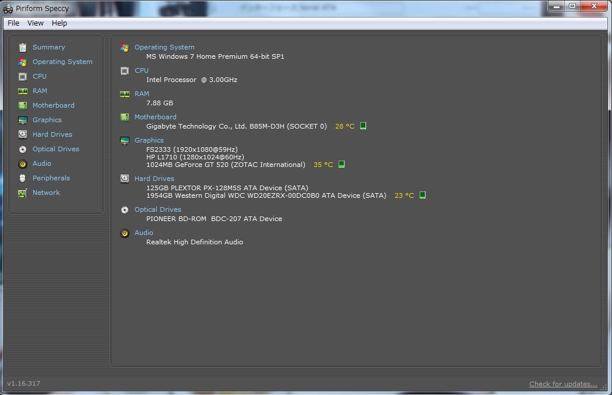Viewport: 612px width, 395px height.
Task: Click the 28 °C motherboard temperature value
Action: (x=344, y=126)
